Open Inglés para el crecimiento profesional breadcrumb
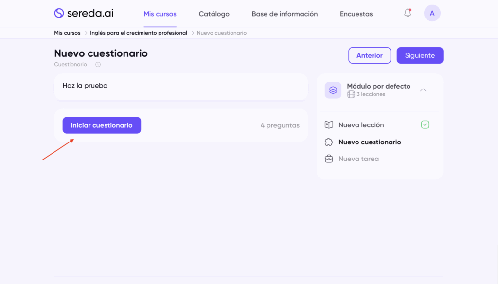This screenshot has height=284, width=498. 138,33
